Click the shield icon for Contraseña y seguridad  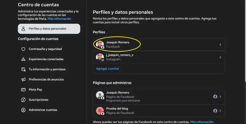point(23,49)
